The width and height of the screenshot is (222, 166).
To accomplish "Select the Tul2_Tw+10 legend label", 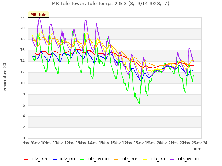I will [x=98, y=159].
